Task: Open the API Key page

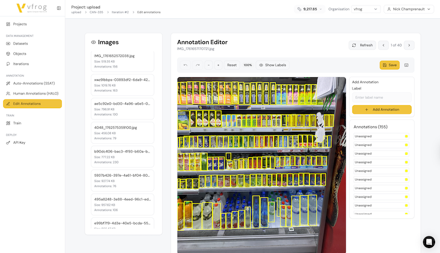Action: tap(19, 143)
